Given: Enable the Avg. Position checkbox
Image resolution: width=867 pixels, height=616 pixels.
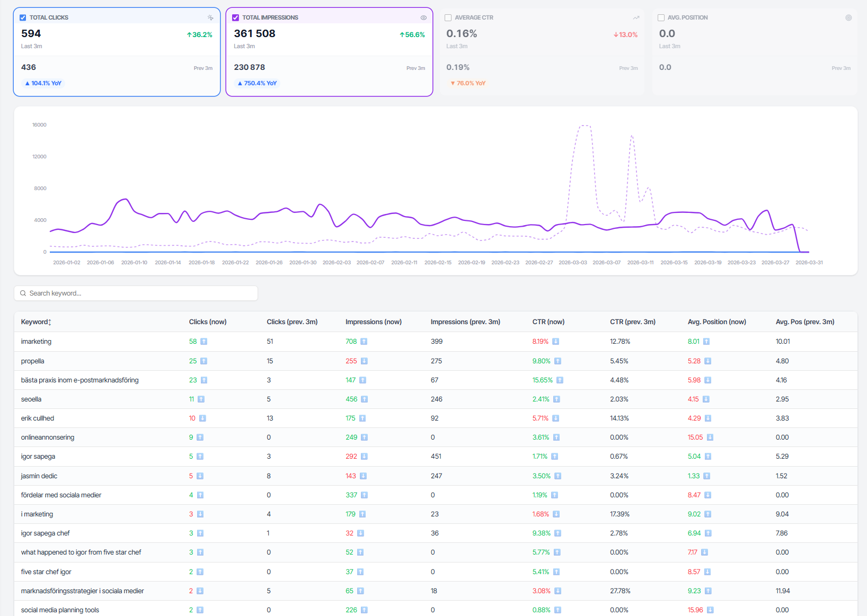Looking at the screenshot, I should tap(661, 17).
